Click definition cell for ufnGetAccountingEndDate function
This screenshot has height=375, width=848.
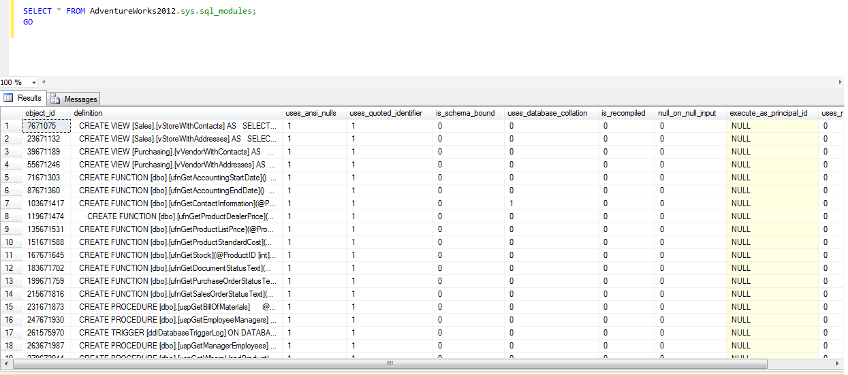coord(176,191)
